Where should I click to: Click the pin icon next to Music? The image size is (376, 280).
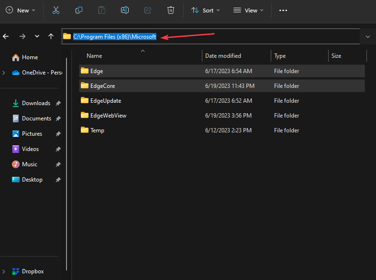click(x=58, y=164)
